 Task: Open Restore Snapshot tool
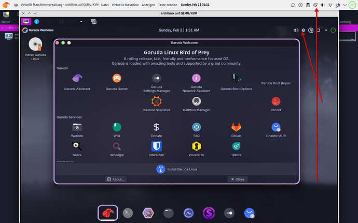point(156,104)
